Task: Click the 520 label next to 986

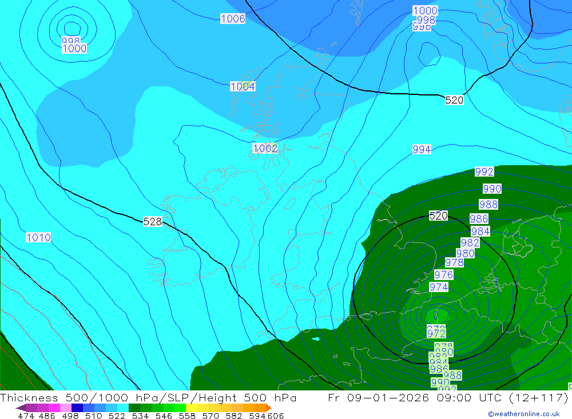Action: [438, 216]
